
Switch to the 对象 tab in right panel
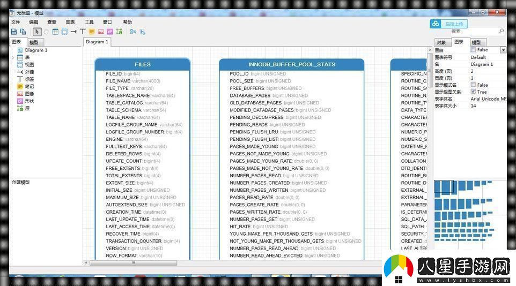(441, 42)
